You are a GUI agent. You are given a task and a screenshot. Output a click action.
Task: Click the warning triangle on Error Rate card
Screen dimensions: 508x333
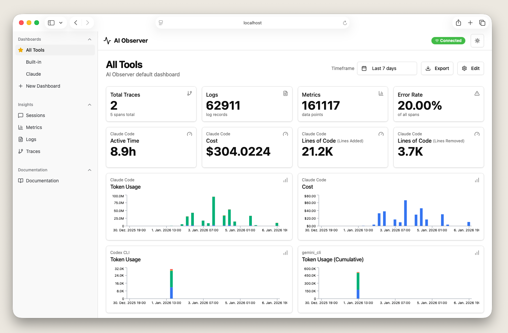click(477, 93)
